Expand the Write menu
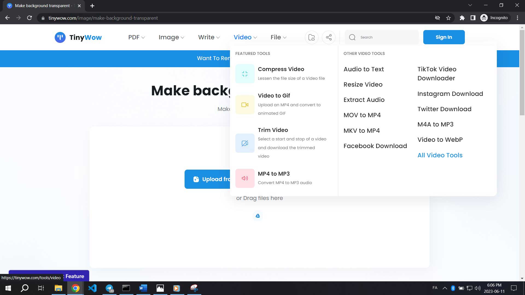Viewport: 525px width, 295px height. (209, 37)
